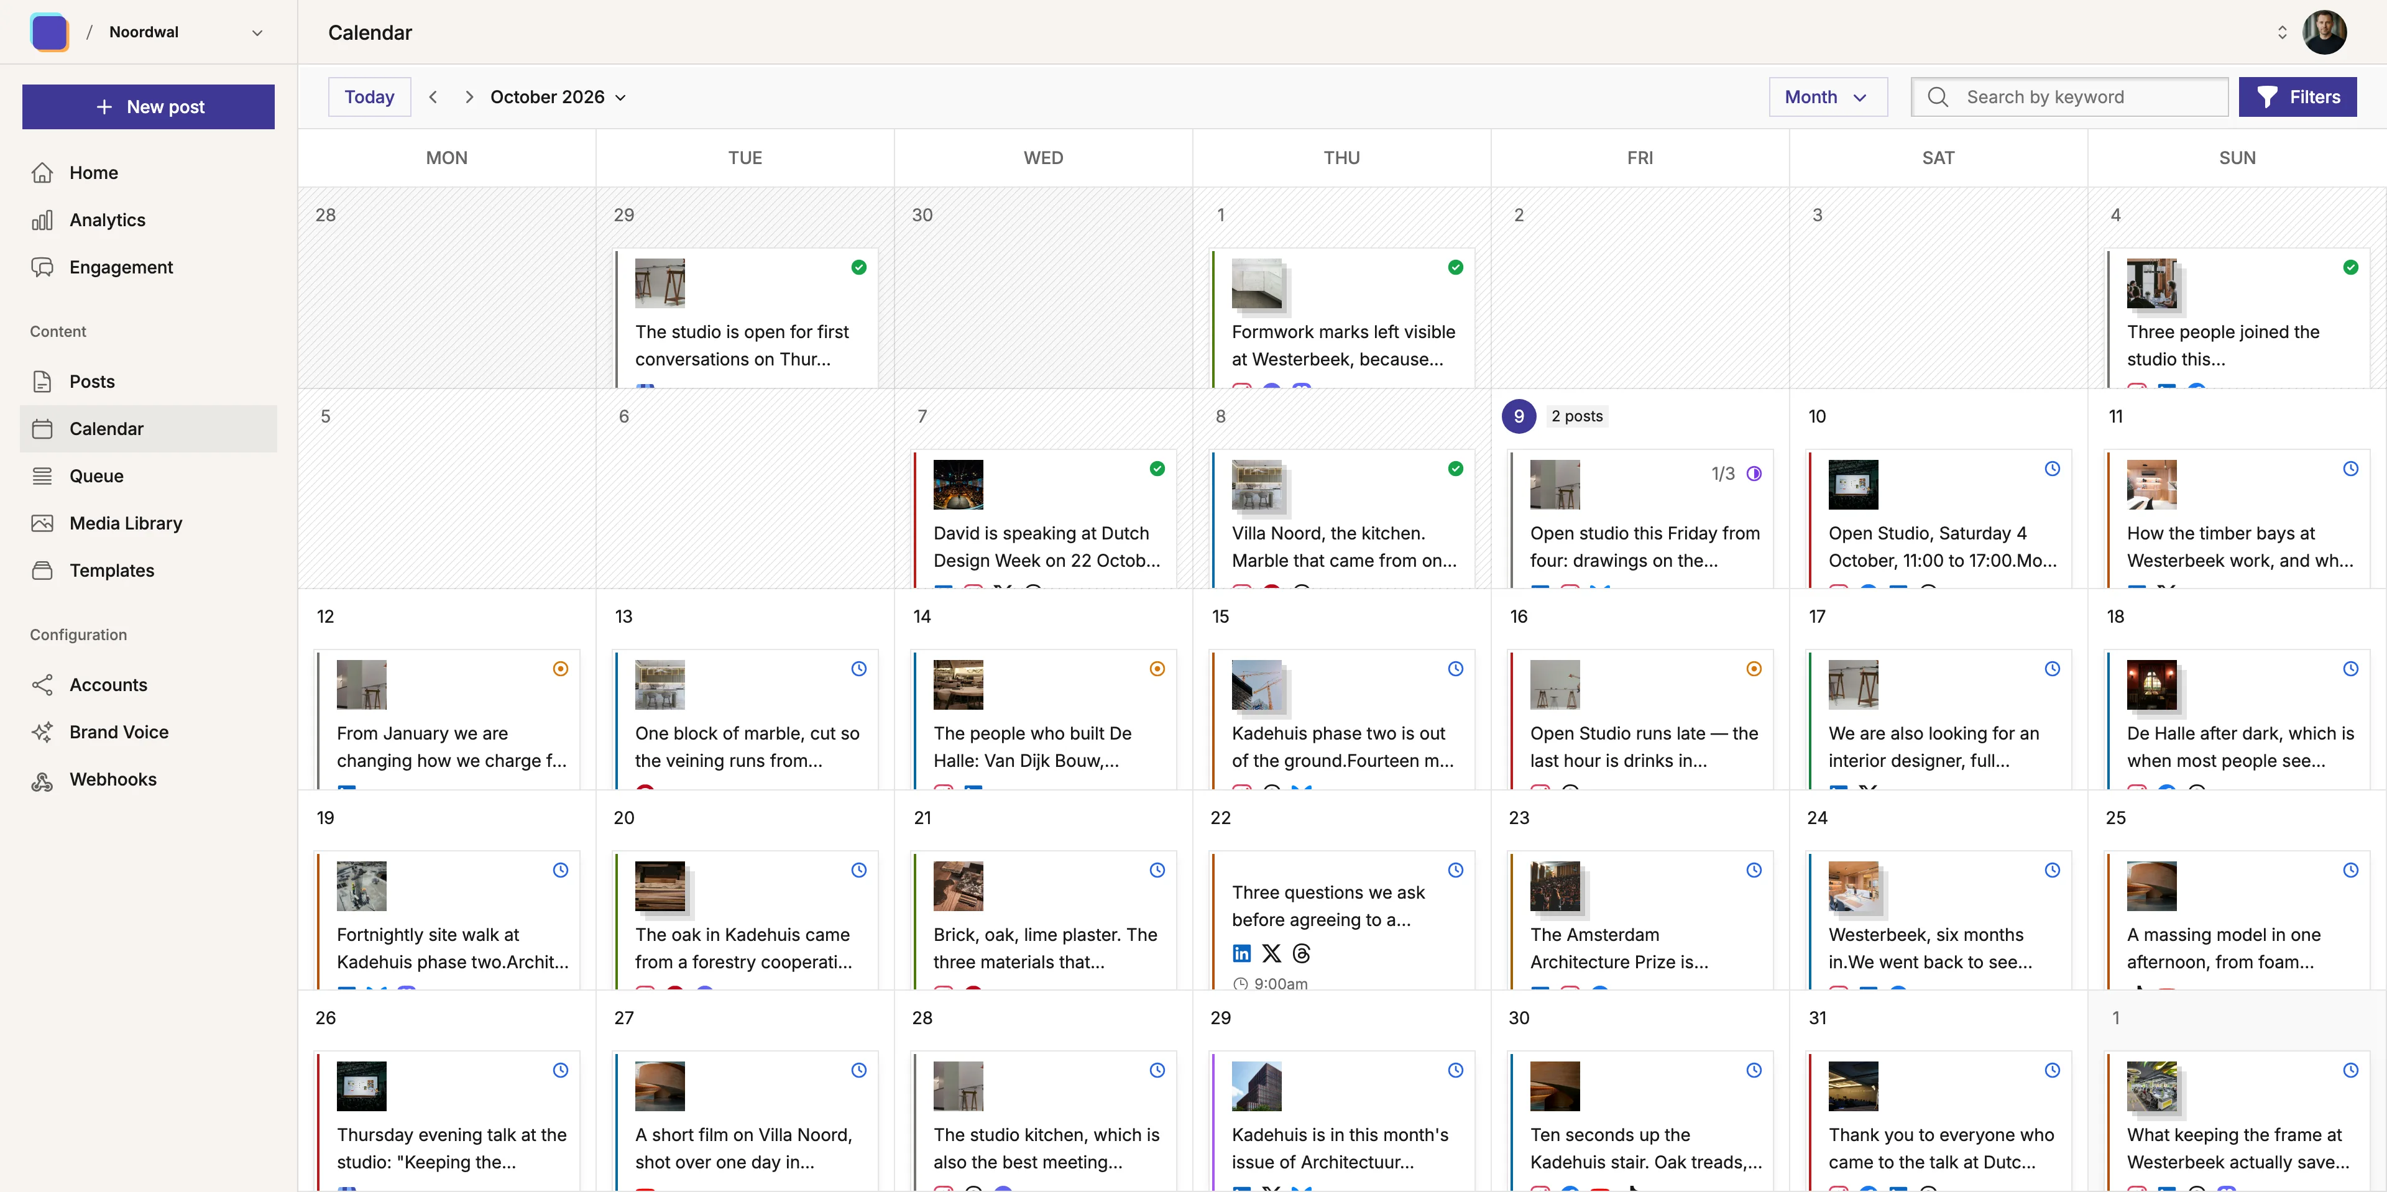Open the Accounts share icon
Viewport: 2387px width, 1192px height.
tap(42, 684)
